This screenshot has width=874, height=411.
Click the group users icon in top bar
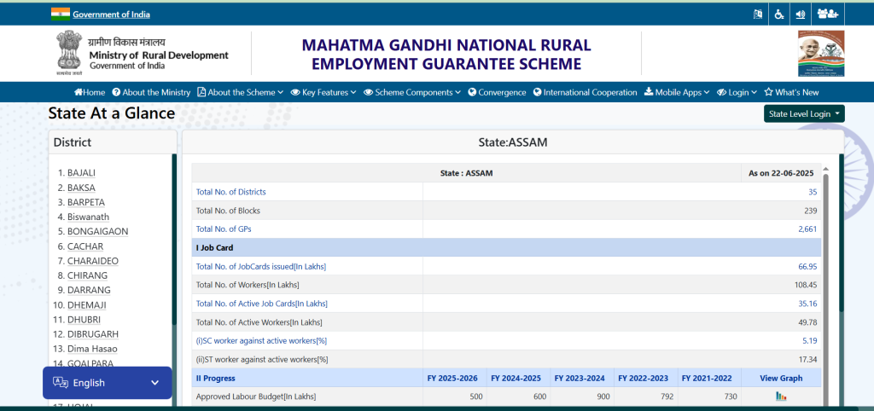[x=828, y=14]
